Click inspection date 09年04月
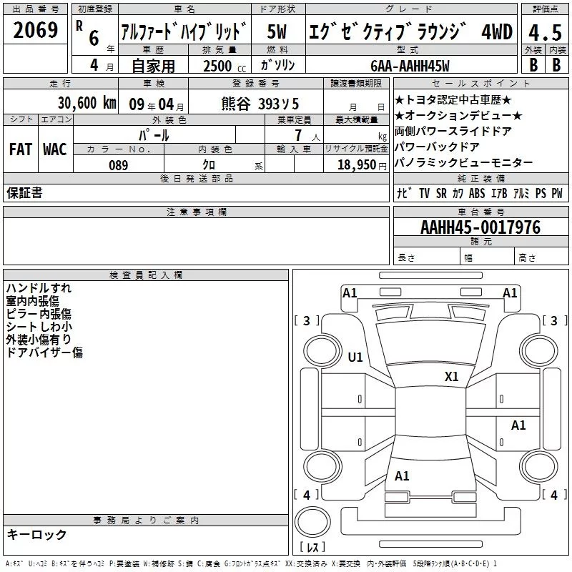Image resolution: width=572 pixels, height=572 pixels. point(156,104)
